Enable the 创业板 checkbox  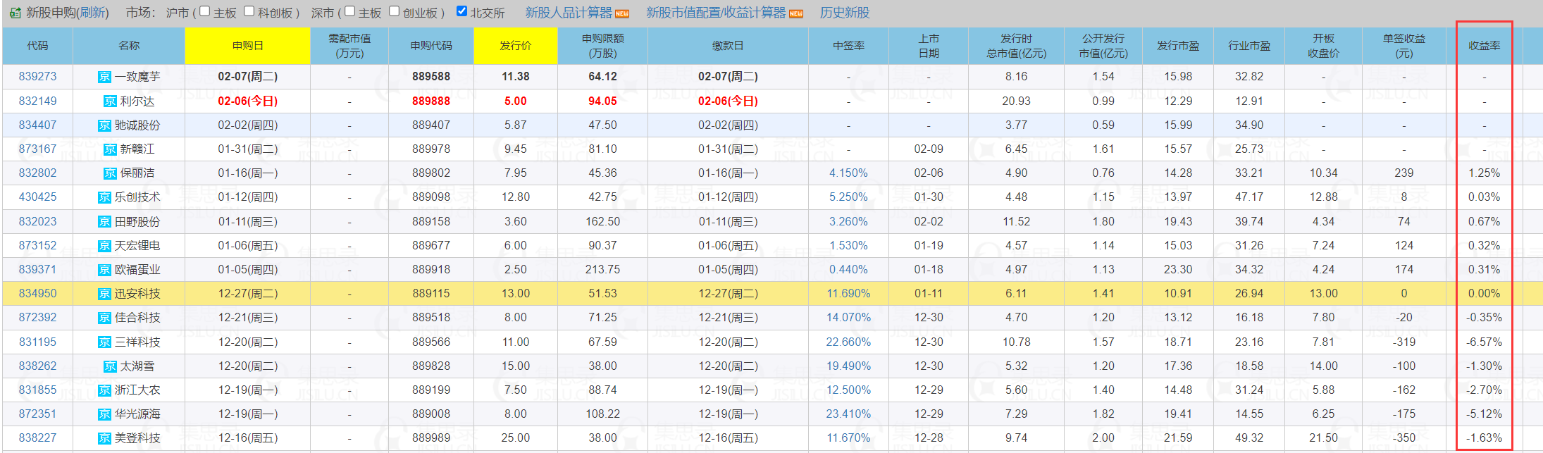395,11
